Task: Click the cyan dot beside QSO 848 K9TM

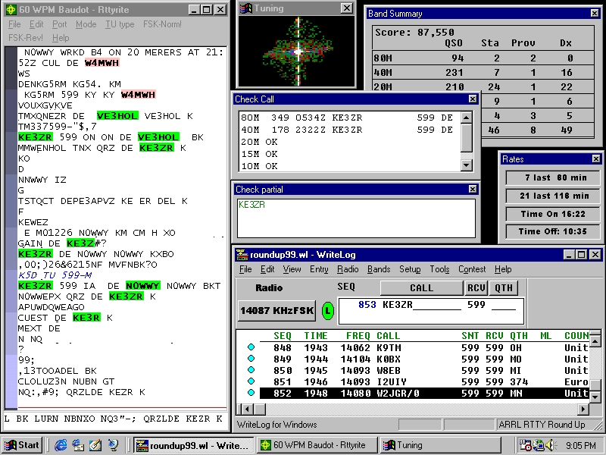Action: coord(251,348)
